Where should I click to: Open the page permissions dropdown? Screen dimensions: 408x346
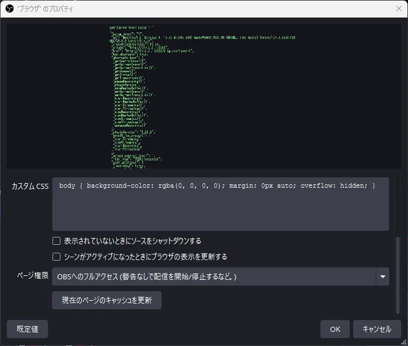[220, 276]
